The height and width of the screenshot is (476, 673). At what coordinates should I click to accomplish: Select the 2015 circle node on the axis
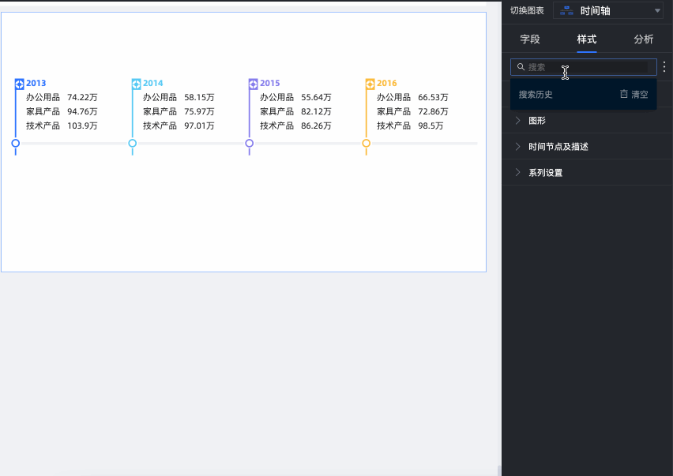click(249, 143)
